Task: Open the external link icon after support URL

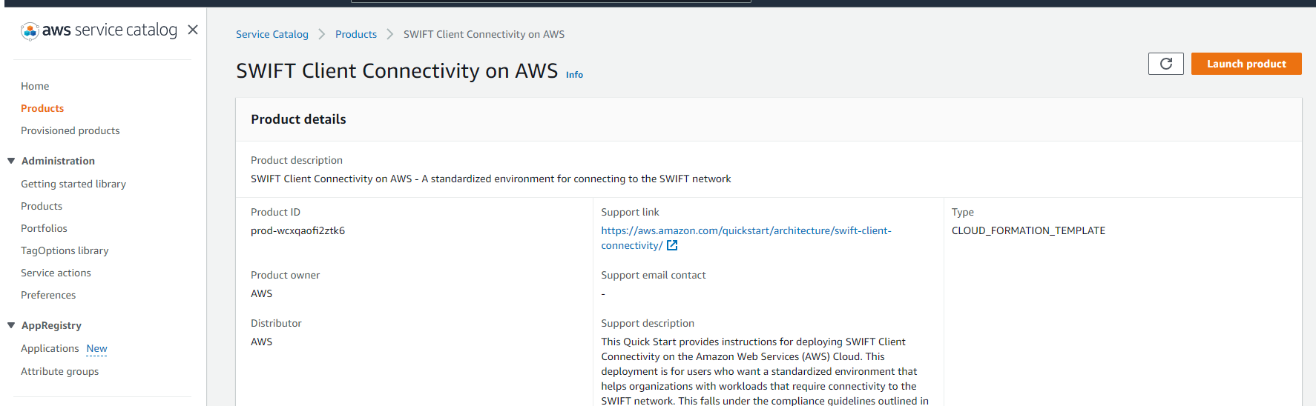Action: tap(672, 245)
